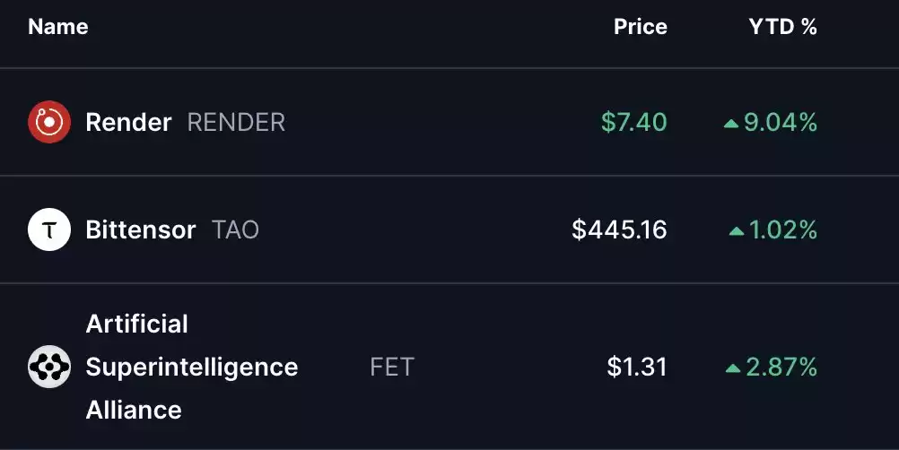The height and width of the screenshot is (450, 899).
Task: Click the up triangle beside 2.87%
Action: (x=733, y=368)
